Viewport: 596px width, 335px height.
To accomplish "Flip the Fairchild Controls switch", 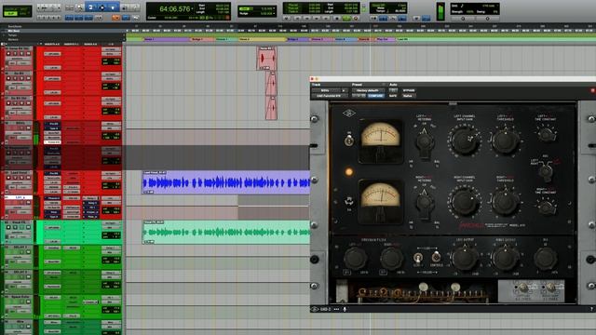I will 437,257.
